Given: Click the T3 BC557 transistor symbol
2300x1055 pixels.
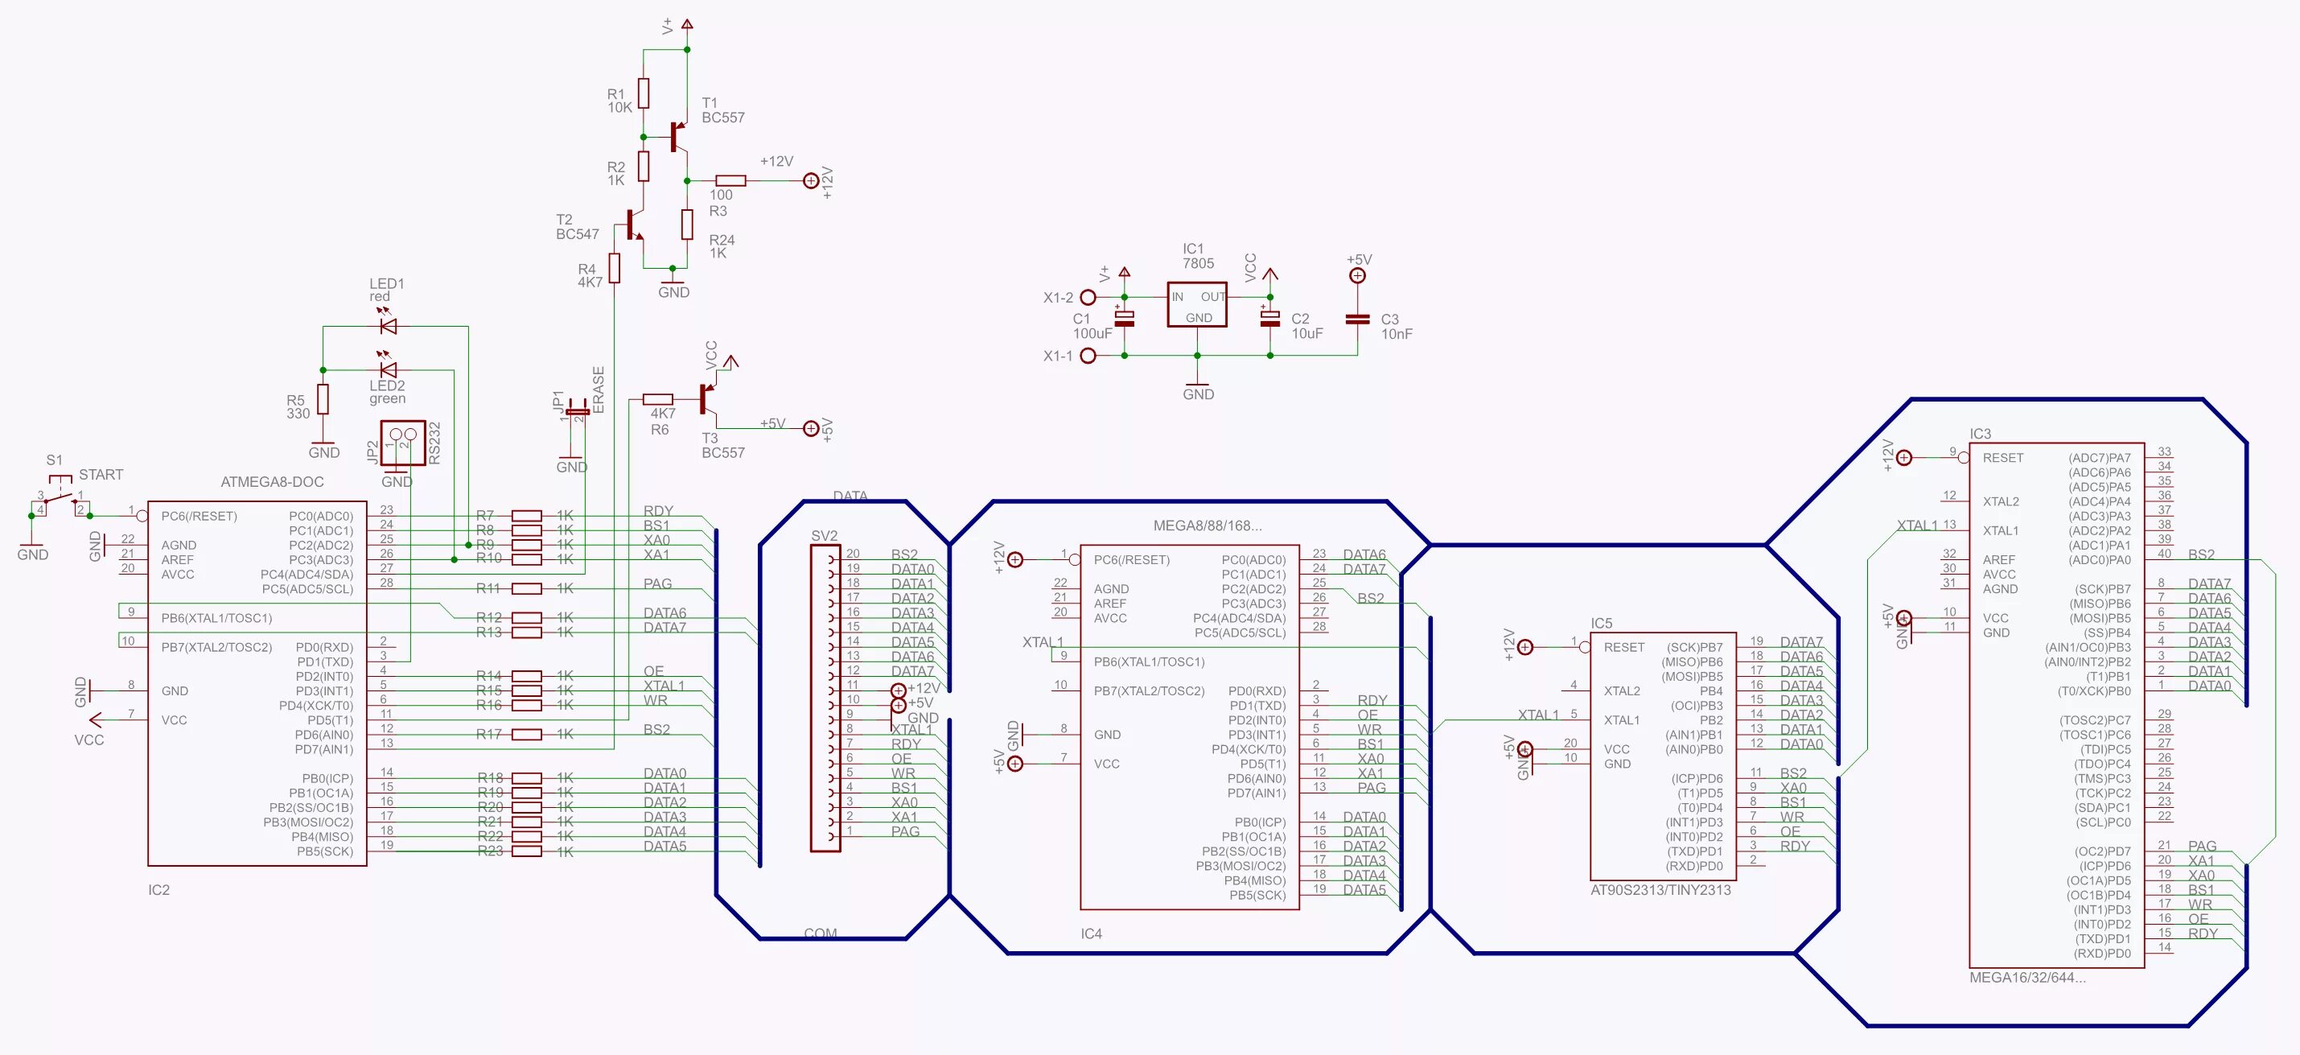Looking at the screenshot, I should (708, 399).
